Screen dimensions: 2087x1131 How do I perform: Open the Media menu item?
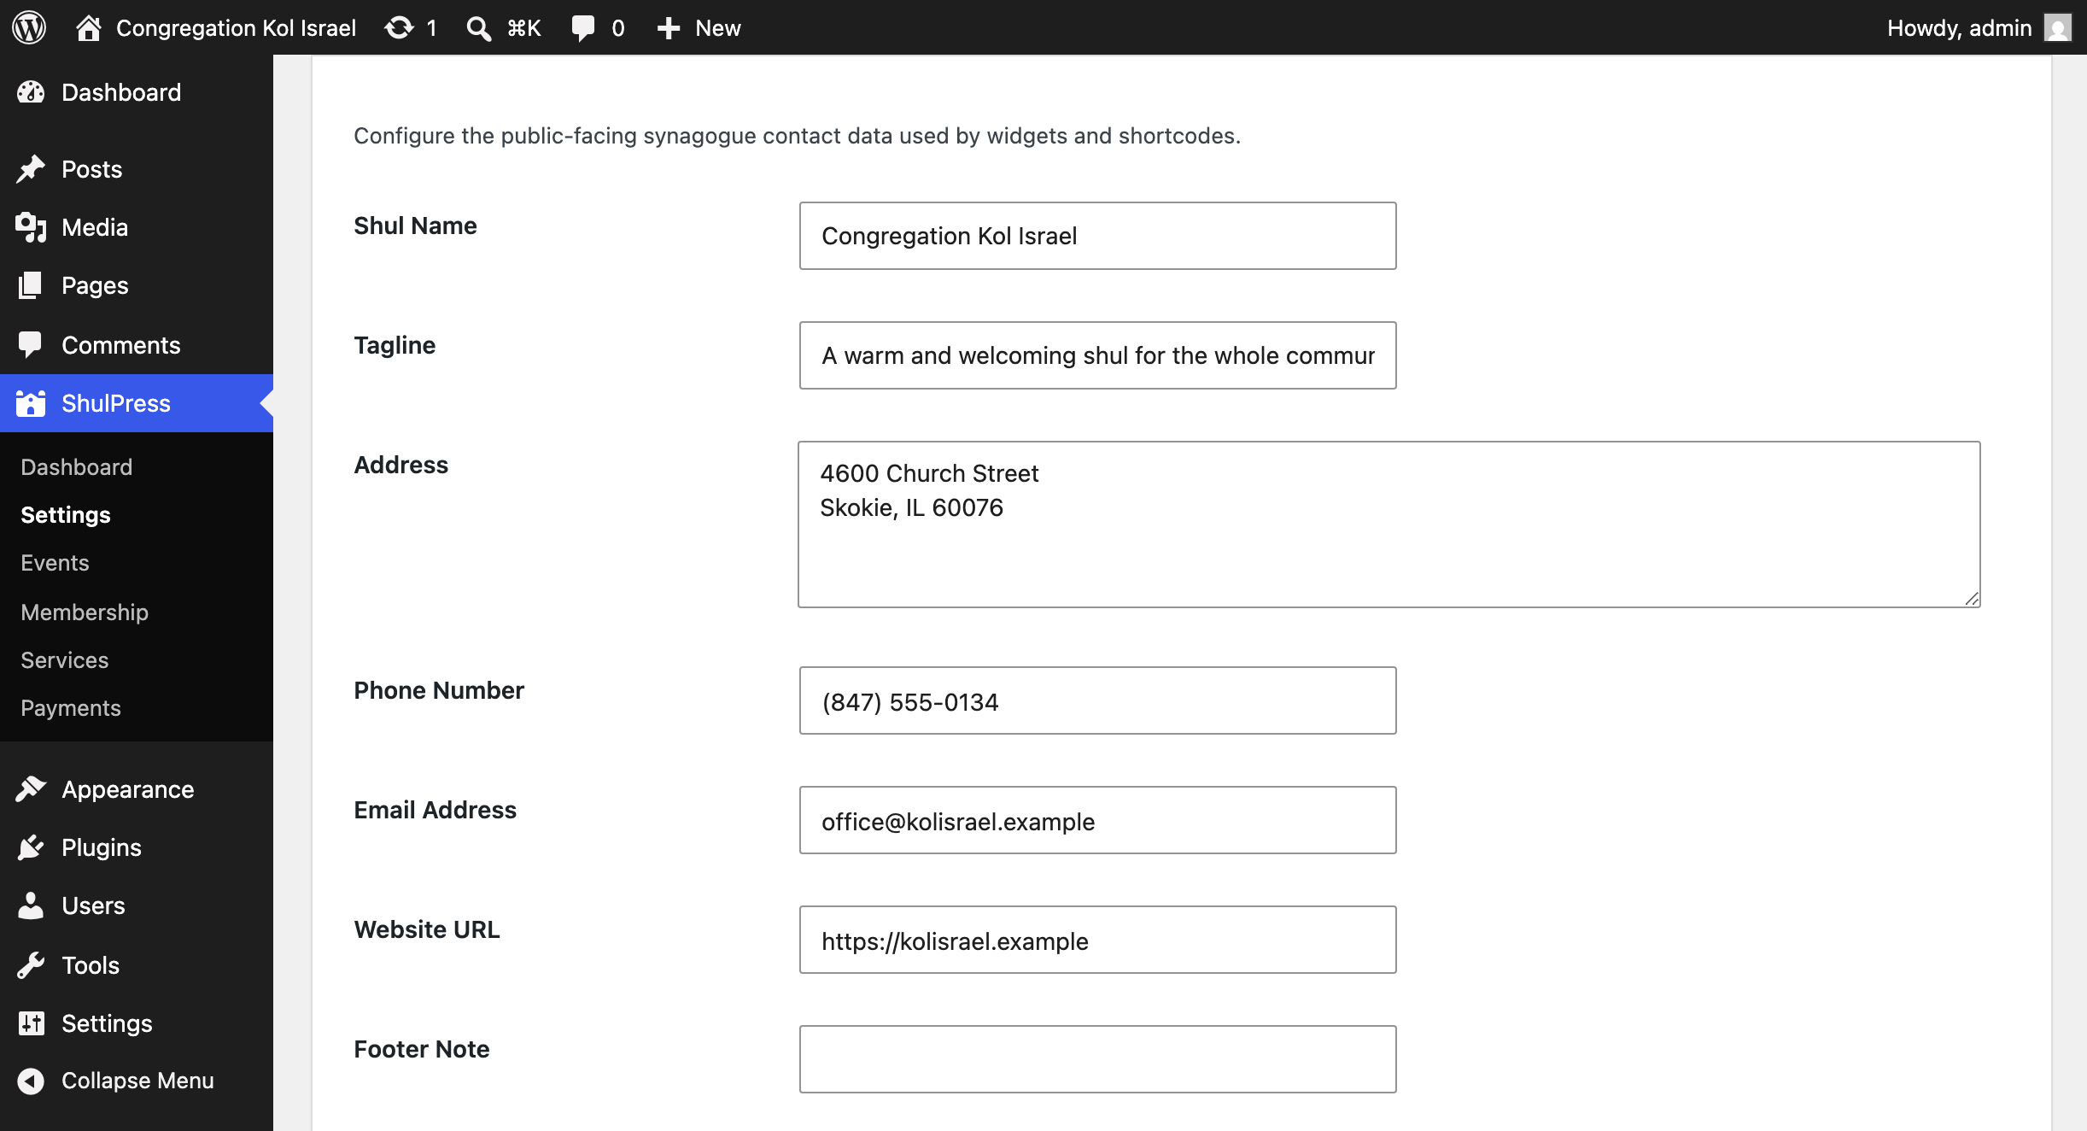[x=137, y=227]
